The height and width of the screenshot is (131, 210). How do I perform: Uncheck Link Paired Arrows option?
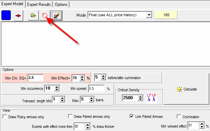pyautogui.click(x=132, y=116)
